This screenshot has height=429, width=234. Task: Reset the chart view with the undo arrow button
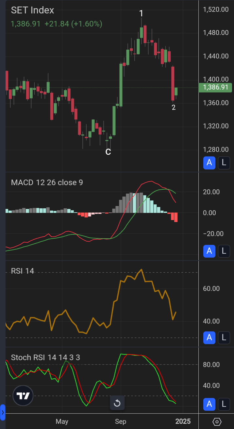(x=117, y=403)
